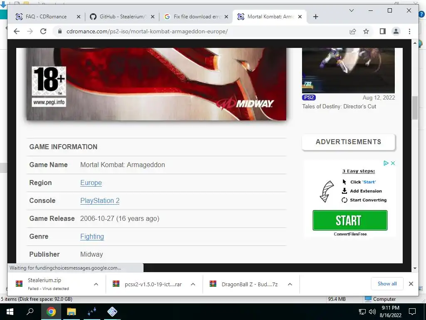Open File Explorer from the taskbar
The height and width of the screenshot is (320, 426).
(72, 312)
